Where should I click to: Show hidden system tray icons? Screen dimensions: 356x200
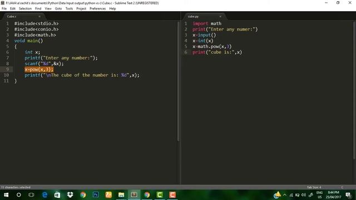tap(285, 195)
